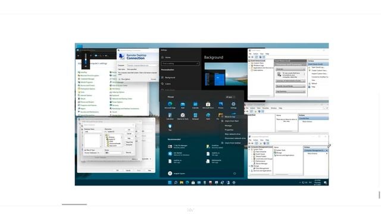The height and width of the screenshot is (214, 381).
Task: Open Settings from Start pinned apps
Action: pos(233,105)
